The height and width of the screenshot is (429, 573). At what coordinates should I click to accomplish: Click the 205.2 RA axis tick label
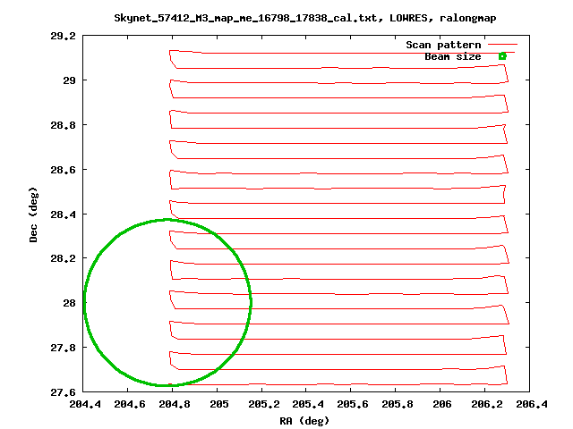click(x=264, y=404)
